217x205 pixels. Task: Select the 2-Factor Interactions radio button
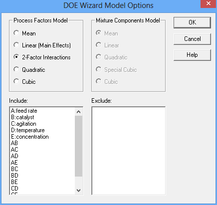[x=42, y=57]
